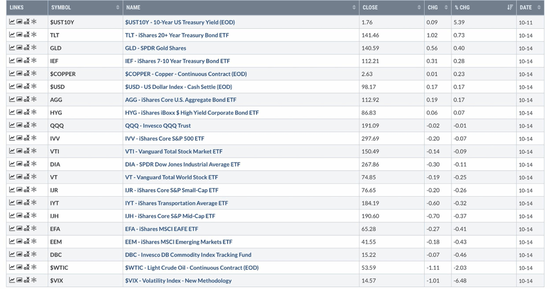Open GalleryView icon for EEM row
Viewport: 550px width, 289px height.
19,241
